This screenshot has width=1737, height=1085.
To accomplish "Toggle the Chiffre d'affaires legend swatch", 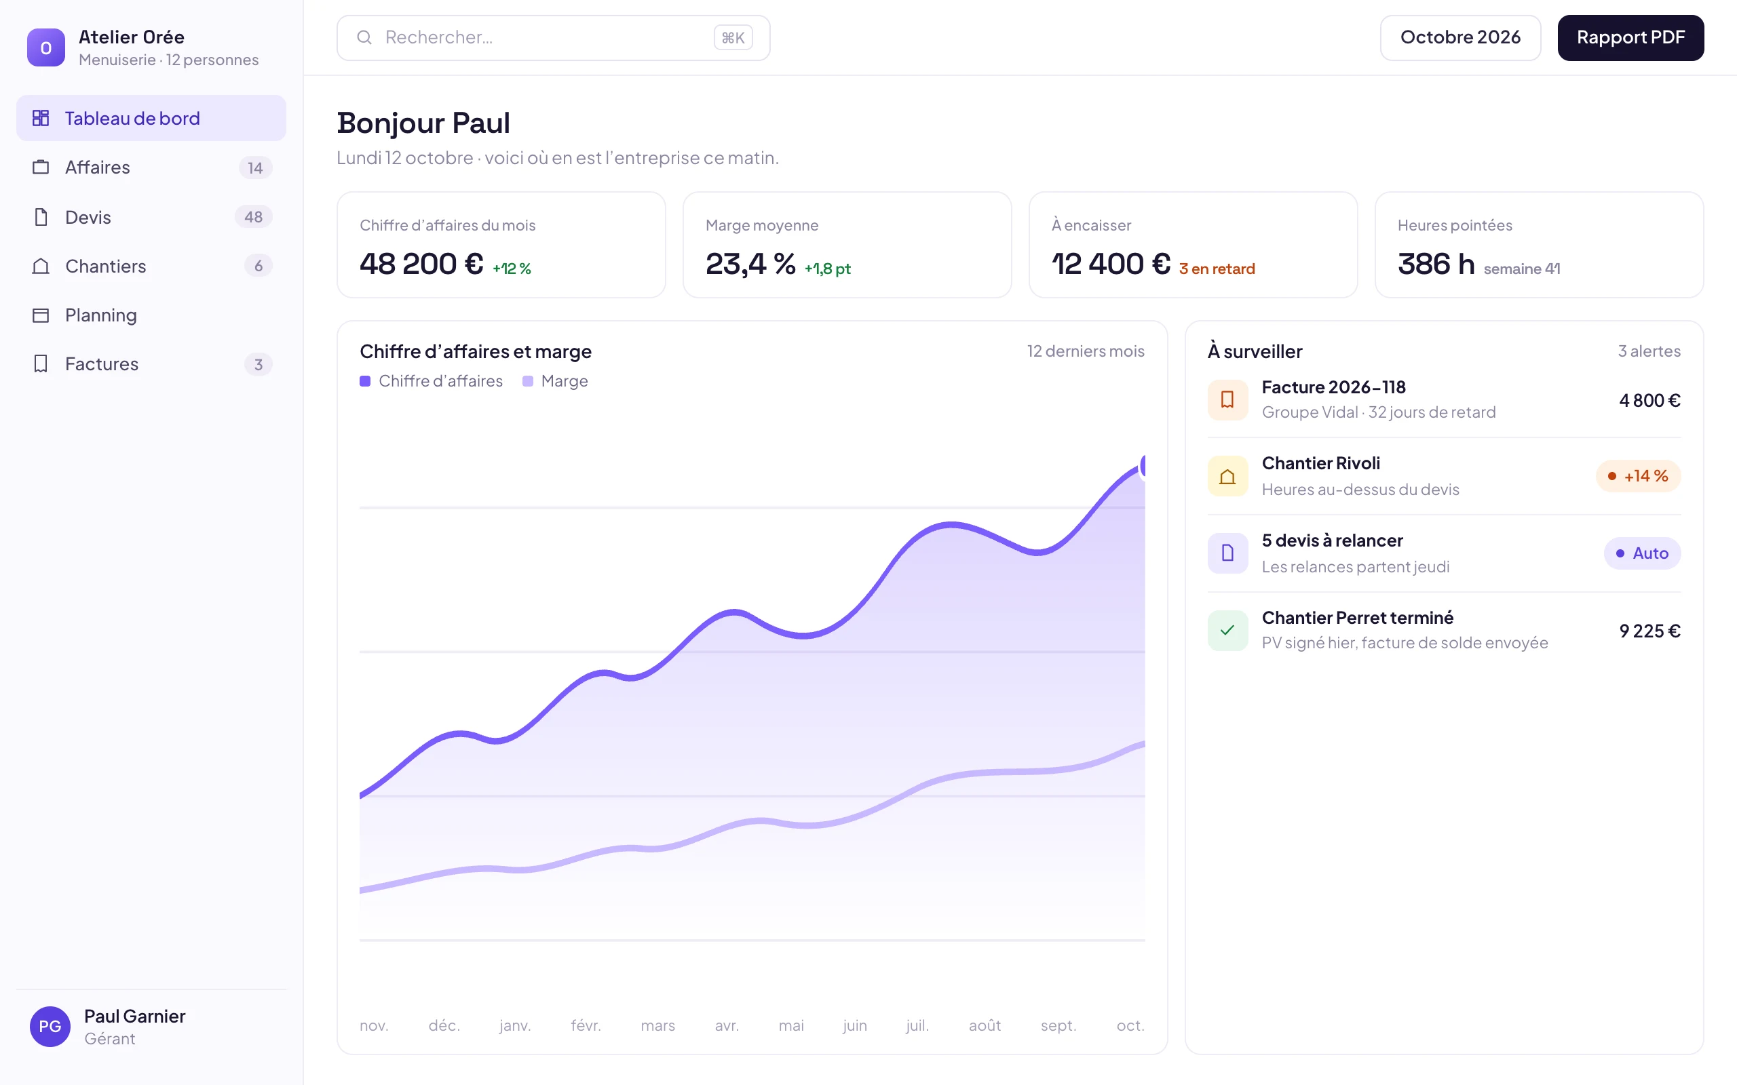I will [x=365, y=381].
